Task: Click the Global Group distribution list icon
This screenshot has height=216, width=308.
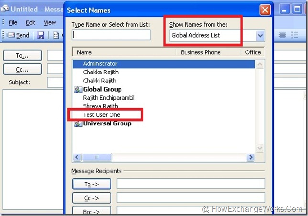Action: [x=78, y=90]
